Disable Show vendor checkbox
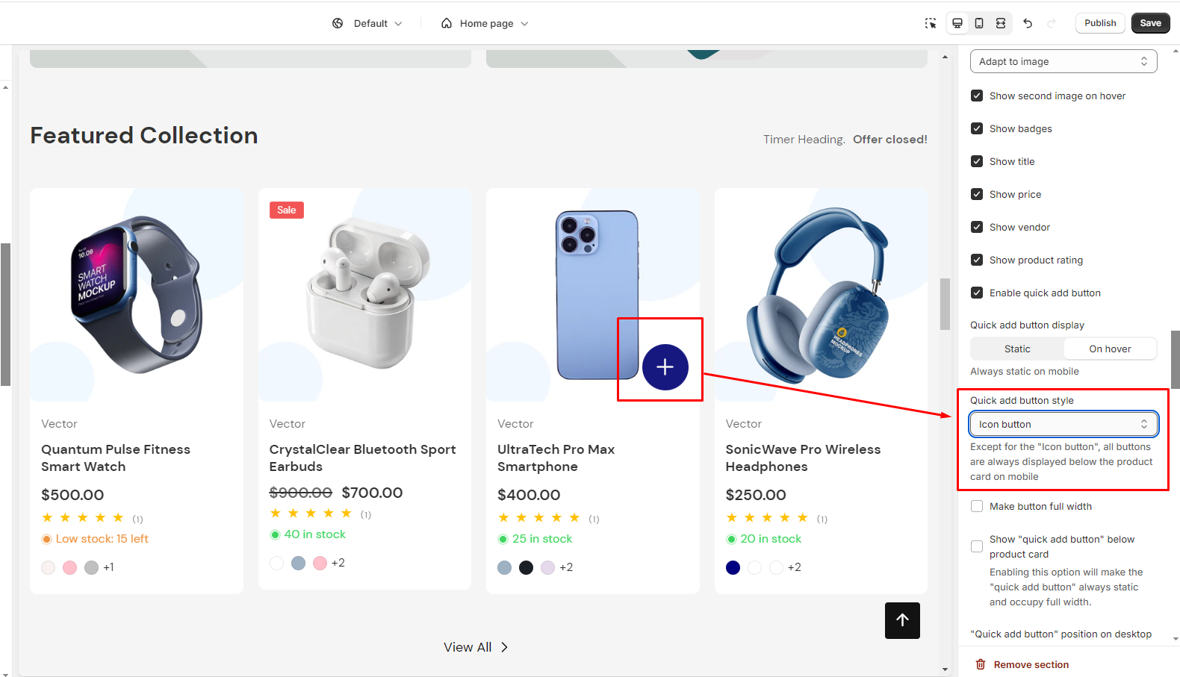The width and height of the screenshot is (1180, 677). (976, 227)
